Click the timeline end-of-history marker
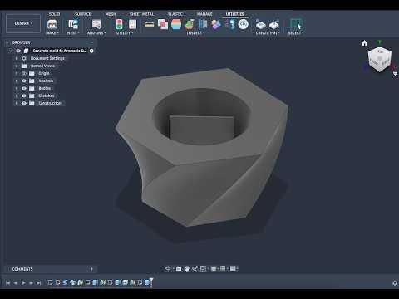The width and height of the screenshot is (399, 299). click(151, 282)
